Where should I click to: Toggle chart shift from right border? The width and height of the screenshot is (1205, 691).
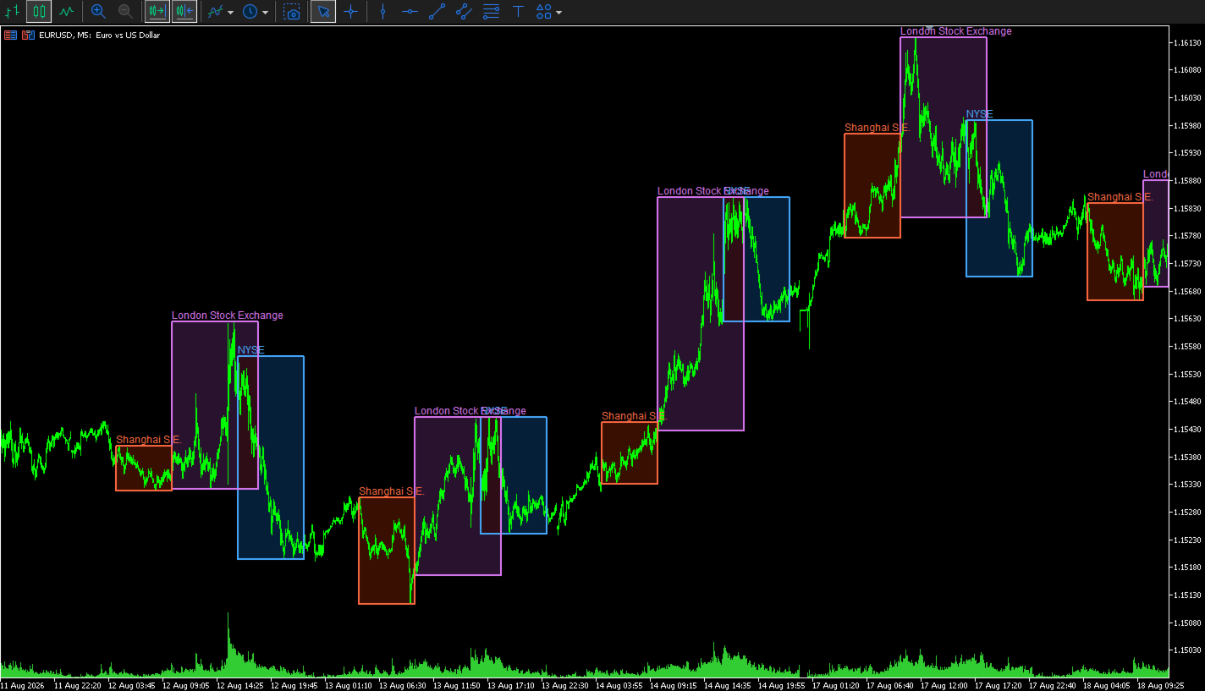pos(184,12)
